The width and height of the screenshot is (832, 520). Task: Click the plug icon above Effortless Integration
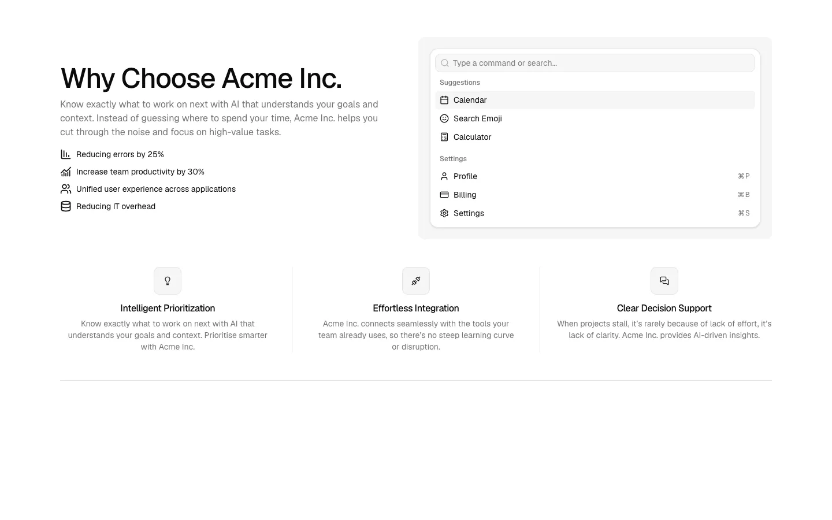click(416, 281)
